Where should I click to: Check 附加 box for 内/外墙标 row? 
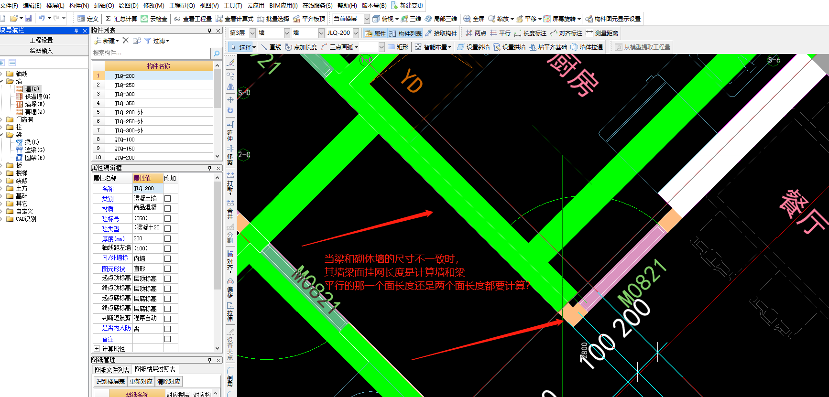click(x=167, y=258)
